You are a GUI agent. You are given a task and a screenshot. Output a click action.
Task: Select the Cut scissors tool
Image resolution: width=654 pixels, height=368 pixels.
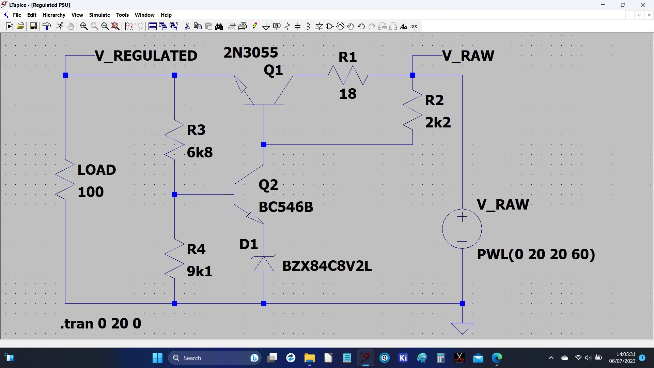coord(187,27)
